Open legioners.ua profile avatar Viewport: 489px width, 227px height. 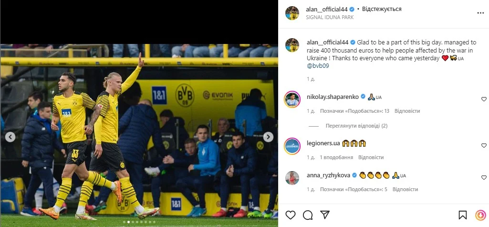(x=292, y=146)
